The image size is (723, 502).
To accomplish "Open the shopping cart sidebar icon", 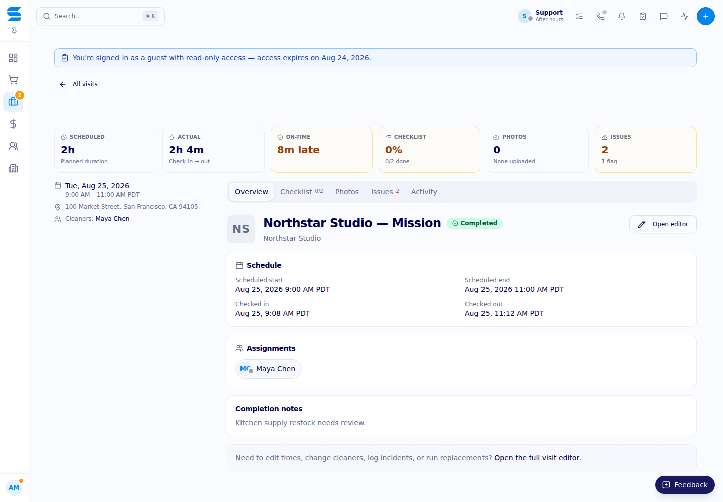I will [13, 80].
